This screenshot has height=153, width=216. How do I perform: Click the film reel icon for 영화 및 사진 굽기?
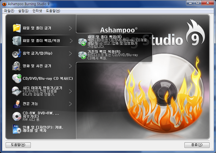coord(17,66)
